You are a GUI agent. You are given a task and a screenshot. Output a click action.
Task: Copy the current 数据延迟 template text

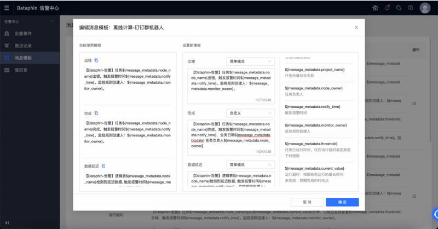point(103,165)
